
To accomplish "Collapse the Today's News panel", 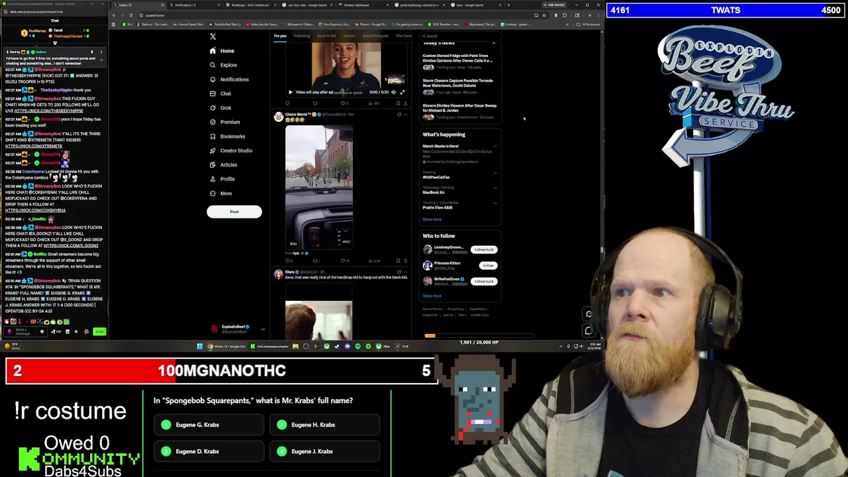I will [x=494, y=43].
